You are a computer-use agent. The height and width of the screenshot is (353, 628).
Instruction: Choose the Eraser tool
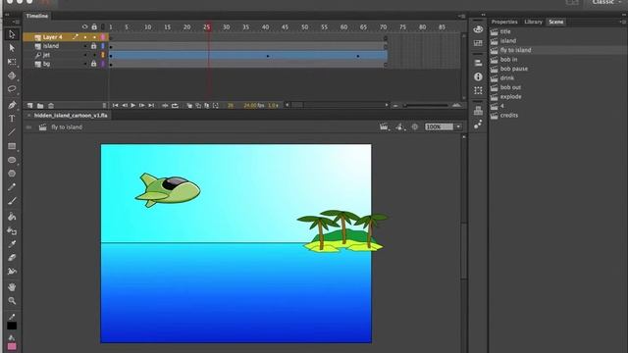12,258
